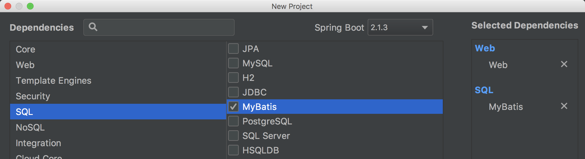
Task: Uncheck the MyBatis dependency
Action: tap(233, 107)
